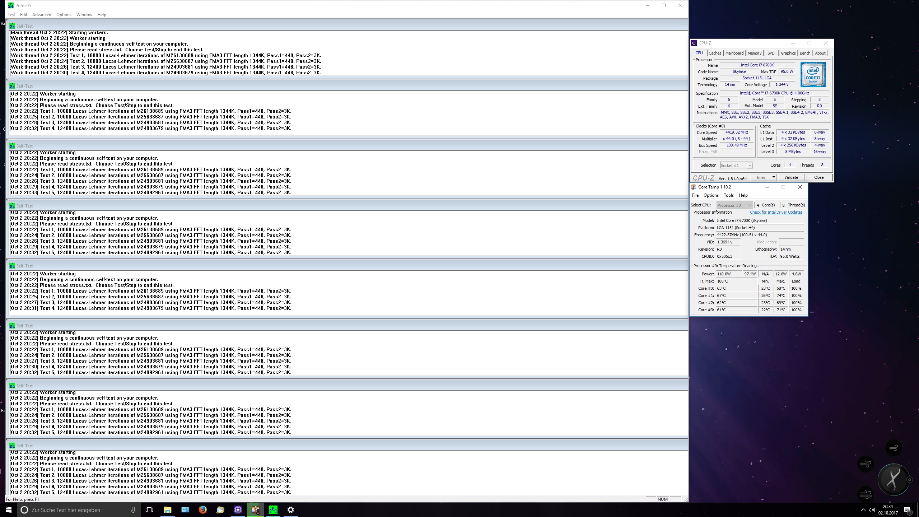Click the Prime95 taskbar icon

click(273, 510)
